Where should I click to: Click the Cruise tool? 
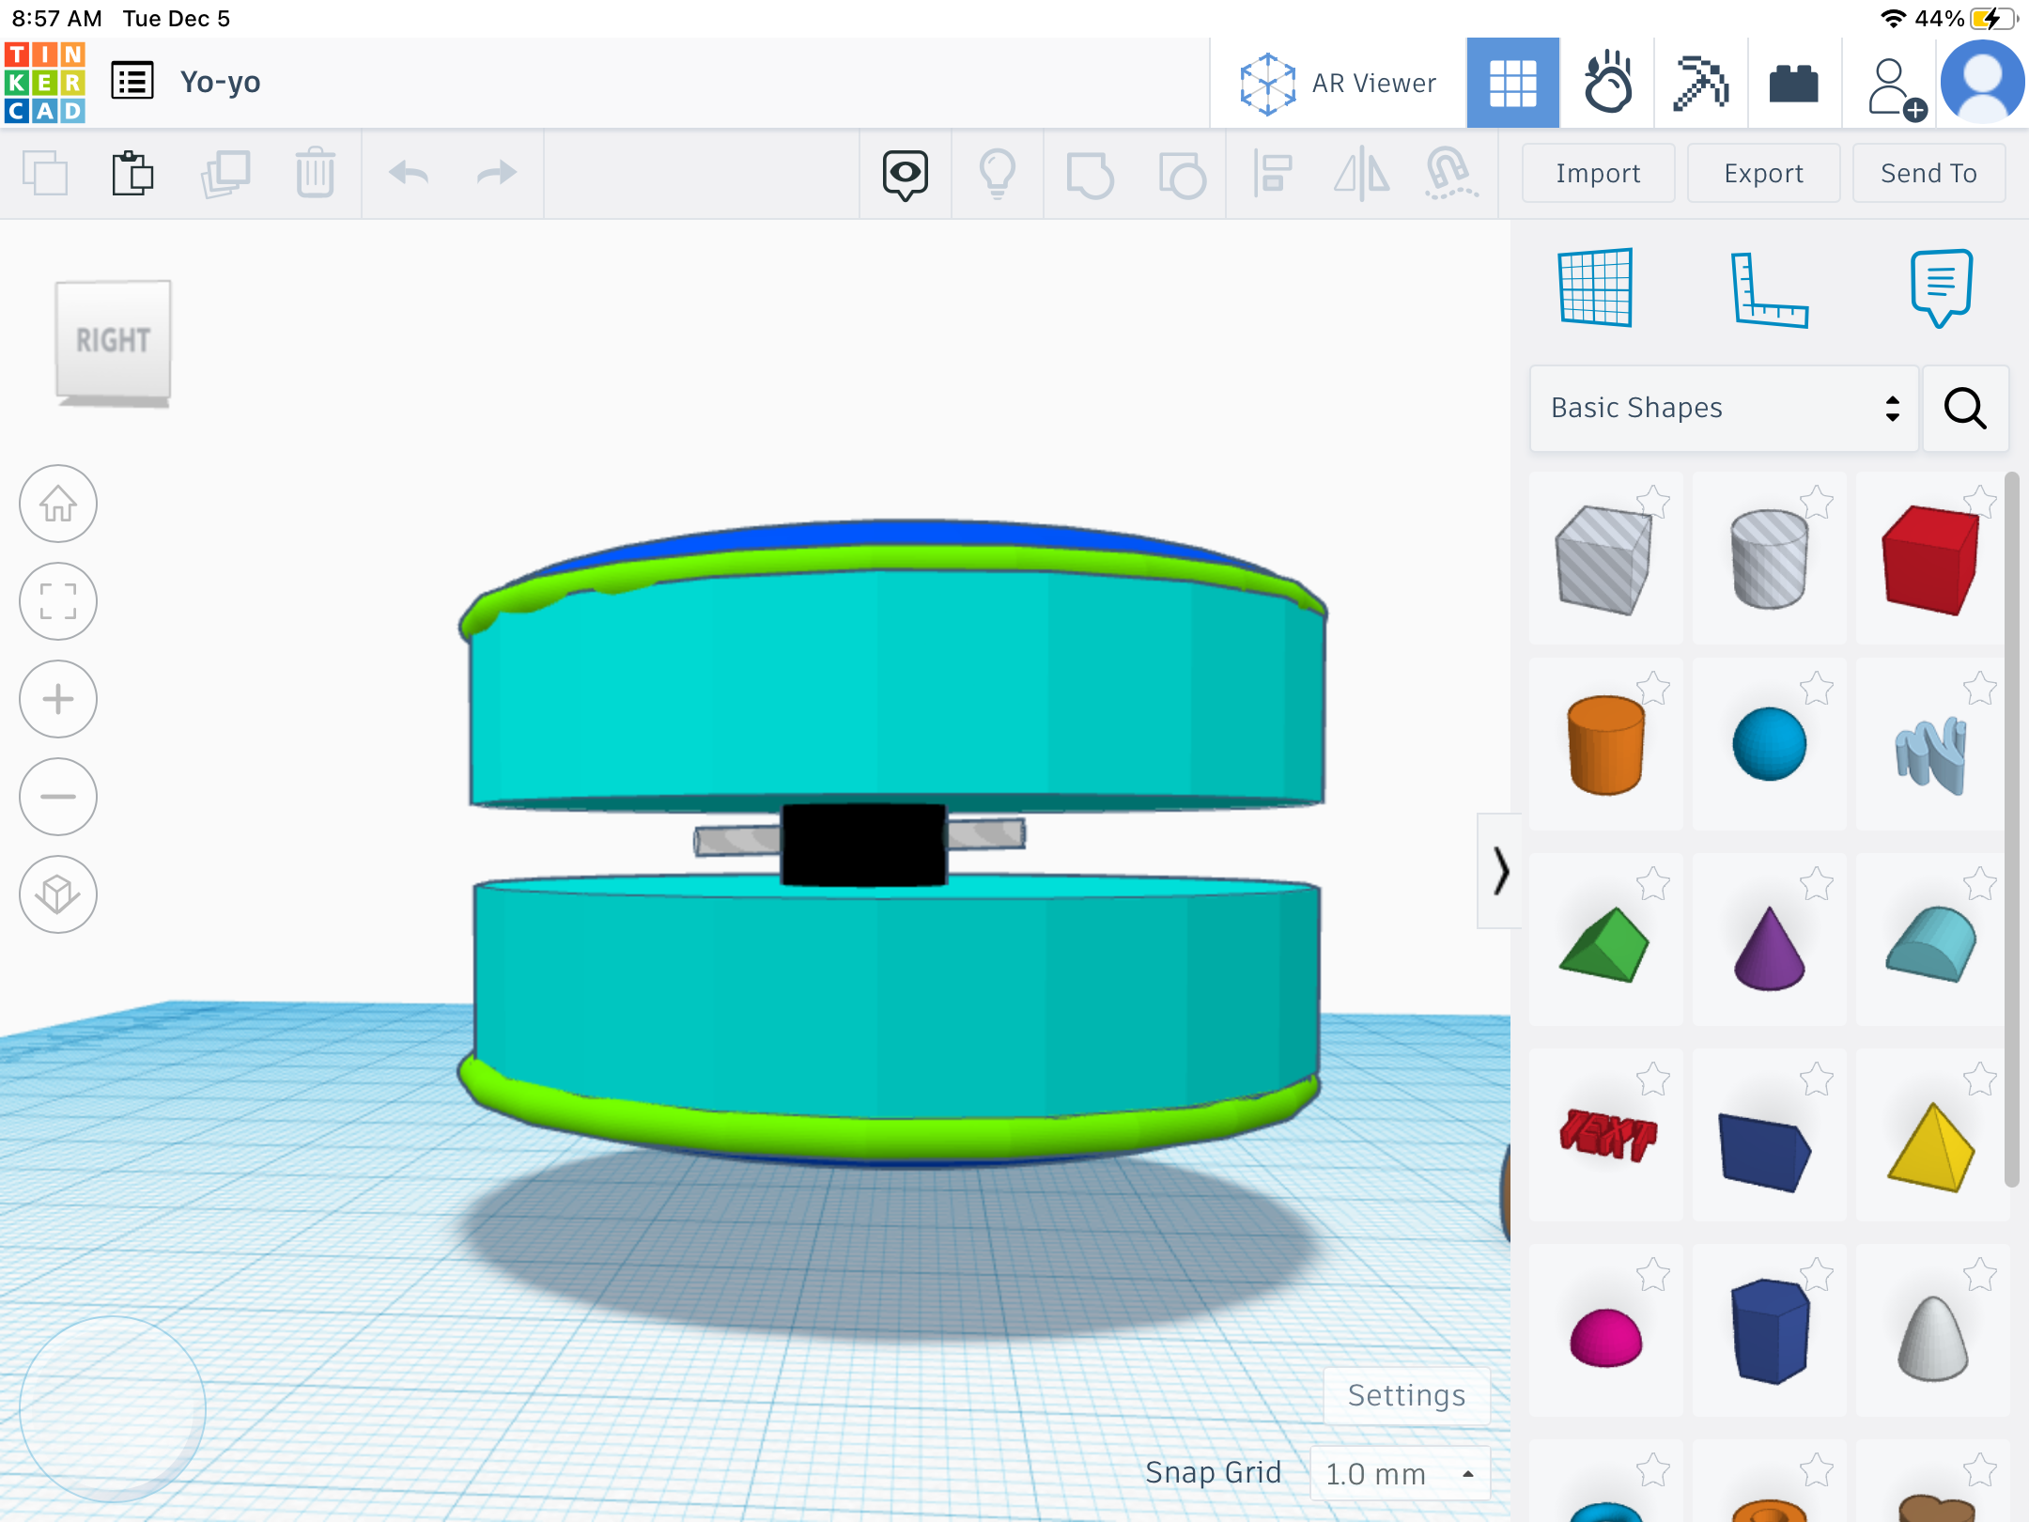pos(1451,174)
